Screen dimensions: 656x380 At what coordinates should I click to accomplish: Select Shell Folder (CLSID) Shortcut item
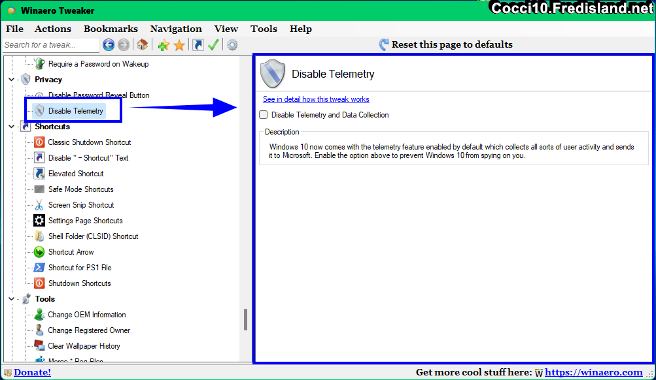click(x=93, y=236)
